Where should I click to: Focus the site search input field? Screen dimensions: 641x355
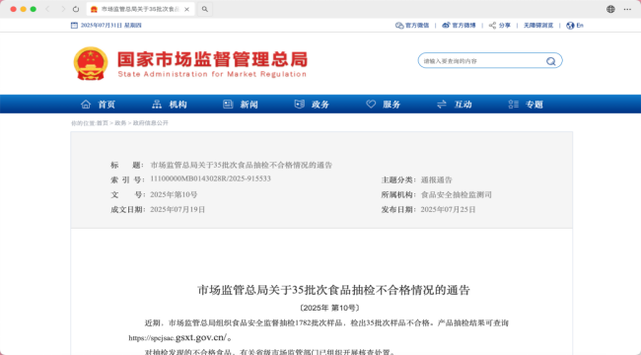[482, 61]
